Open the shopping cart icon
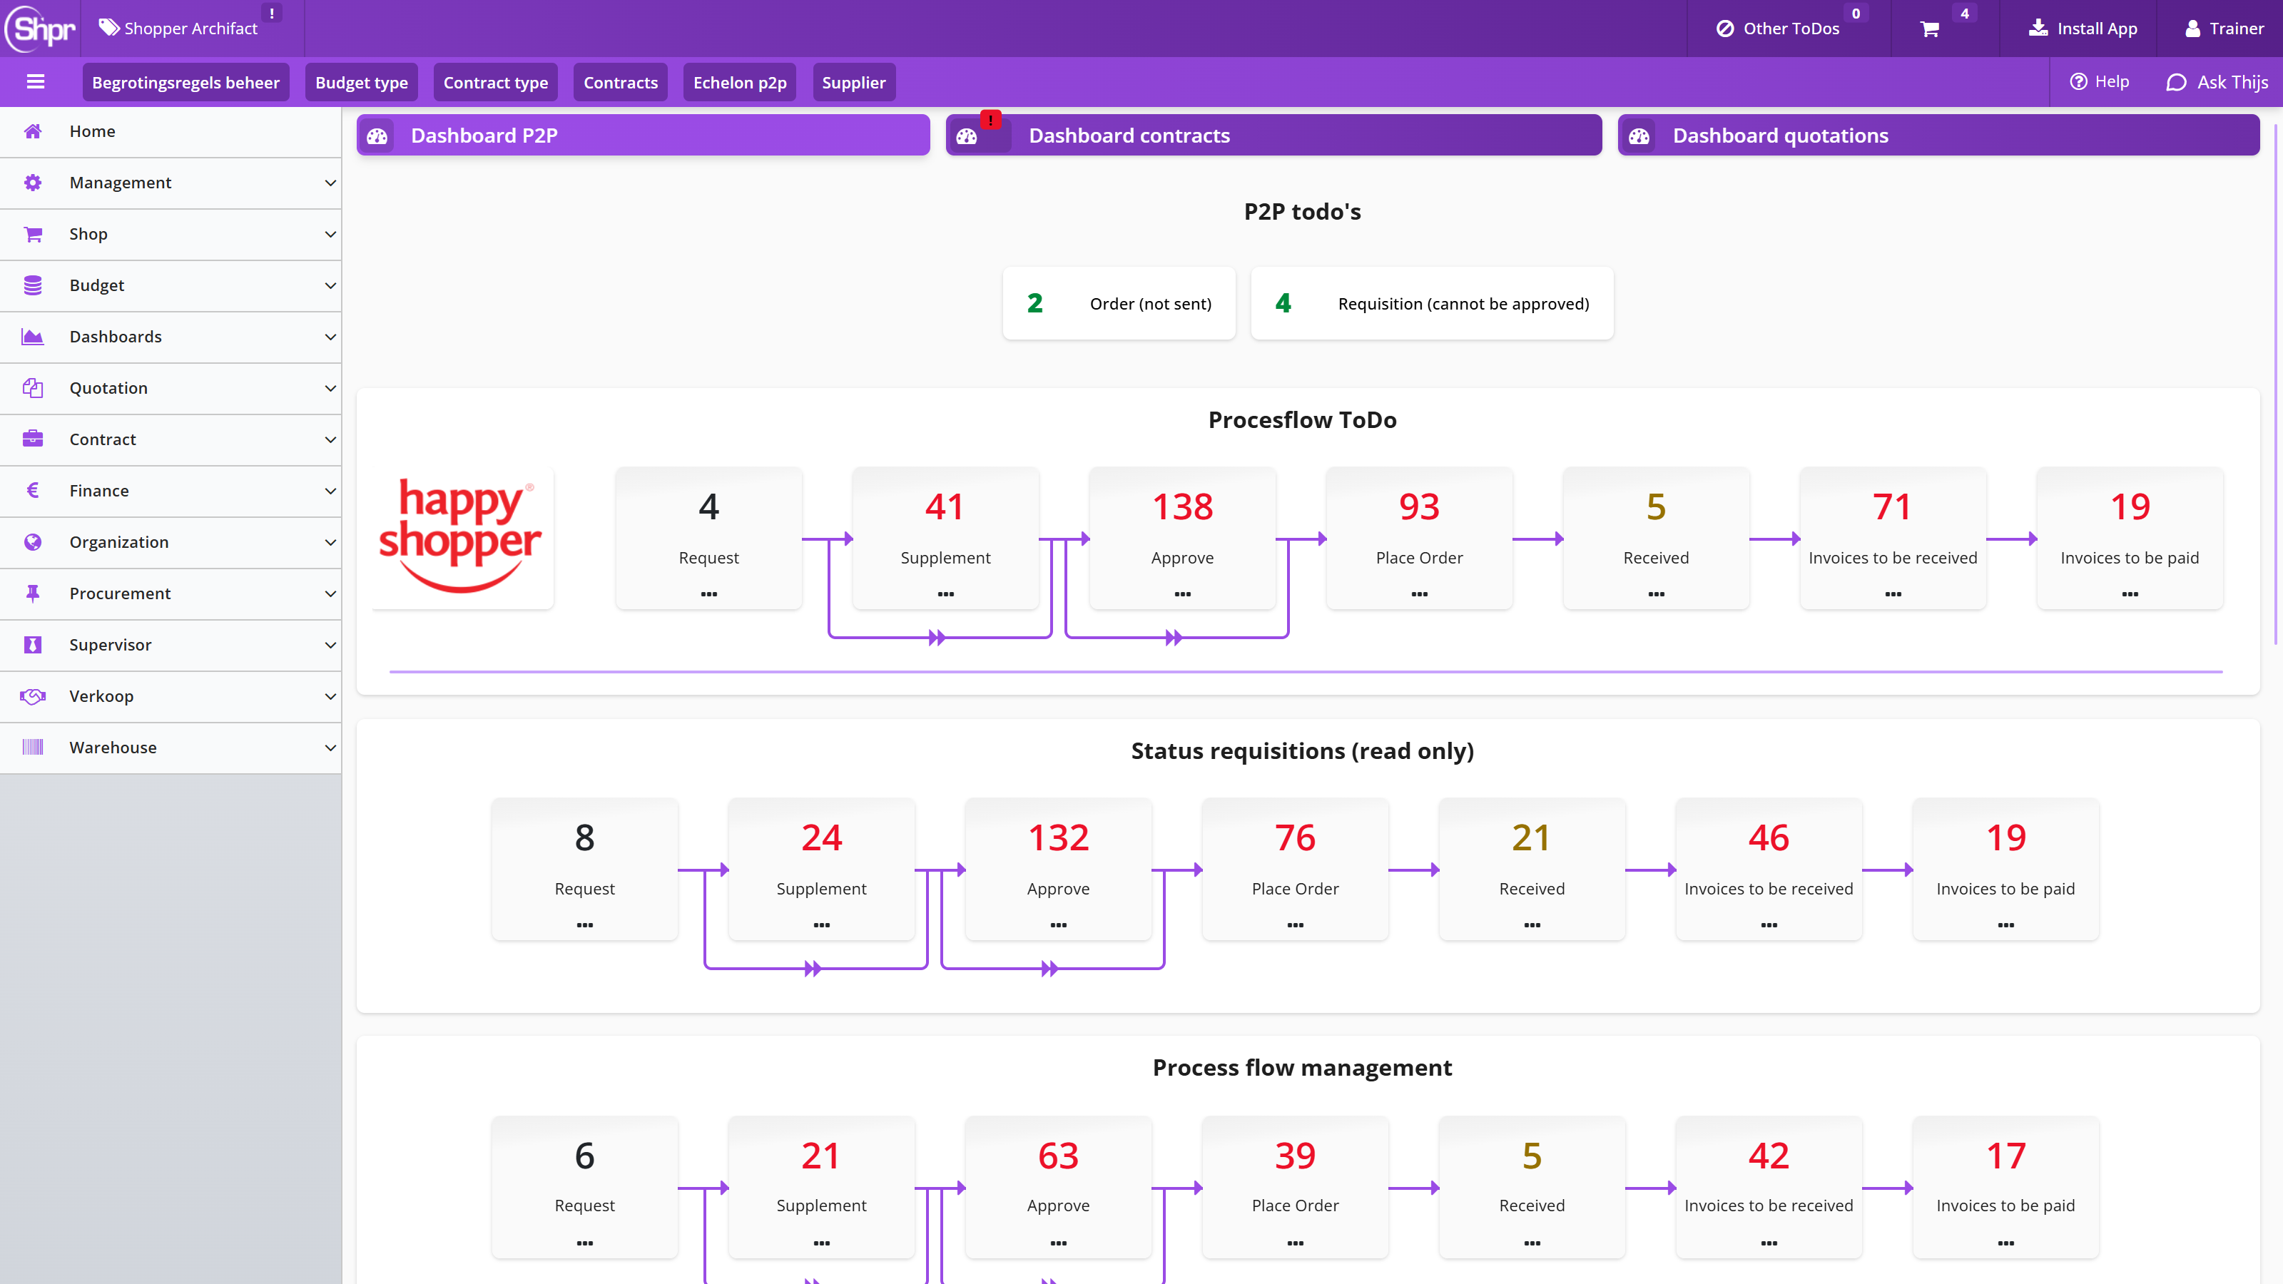This screenshot has height=1284, width=2283. click(1929, 29)
